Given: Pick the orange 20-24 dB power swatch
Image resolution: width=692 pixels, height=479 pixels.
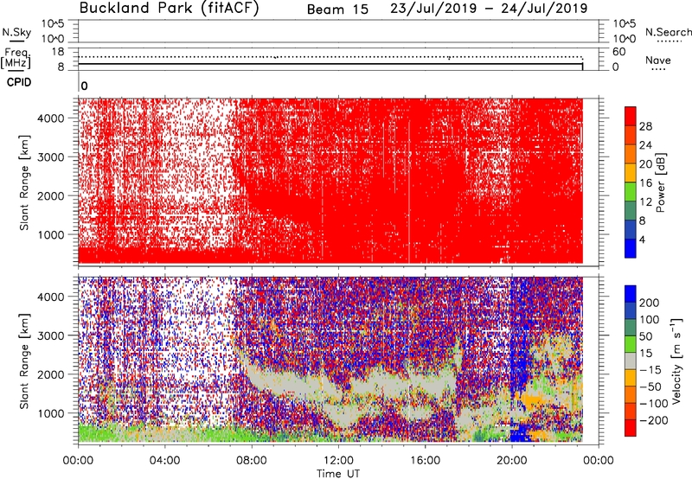Looking at the screenshot, I should [631, 155].
